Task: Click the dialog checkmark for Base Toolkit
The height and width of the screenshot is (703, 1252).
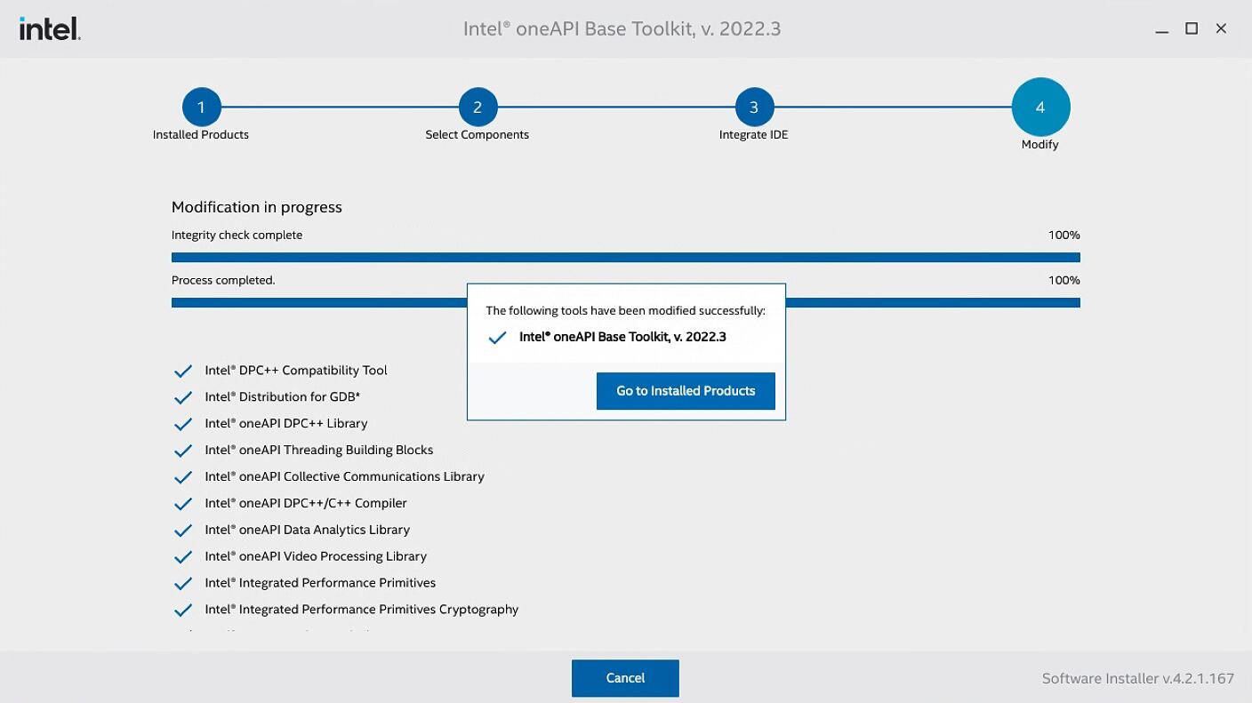Action: point(498,339)
